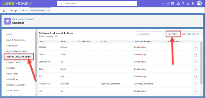Open the Notifications bell icon
Image resolution: width=205 pixels, height=98 pixels.
pyautogui.click(x=193, y=4)
